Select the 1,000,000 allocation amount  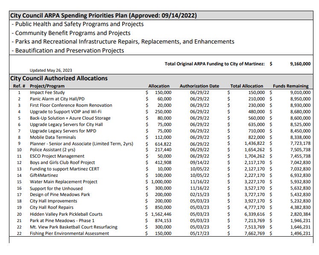click(x=161, y=182)
